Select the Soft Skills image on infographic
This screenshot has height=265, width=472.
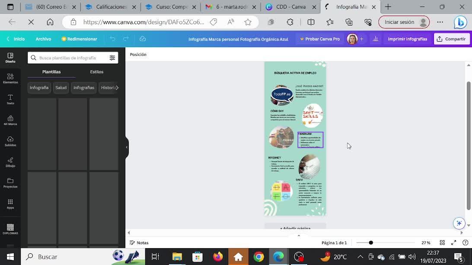[313, 116]
